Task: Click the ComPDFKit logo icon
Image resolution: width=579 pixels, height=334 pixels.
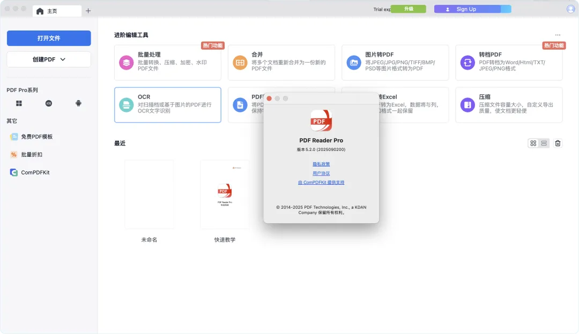Action: [14, 172]
